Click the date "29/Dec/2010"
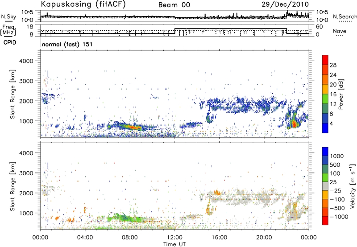The image size is (357, 247). coord(285,4)
